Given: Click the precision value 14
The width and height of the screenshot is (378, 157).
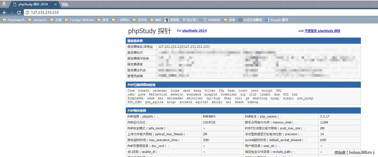Looking at the screenshot, I should coord(322,134).
